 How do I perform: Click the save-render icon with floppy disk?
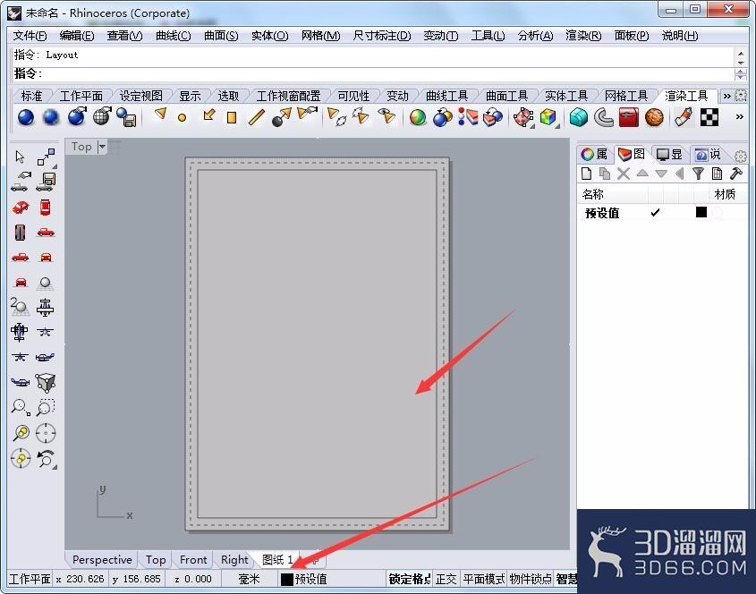pos(126,117)
